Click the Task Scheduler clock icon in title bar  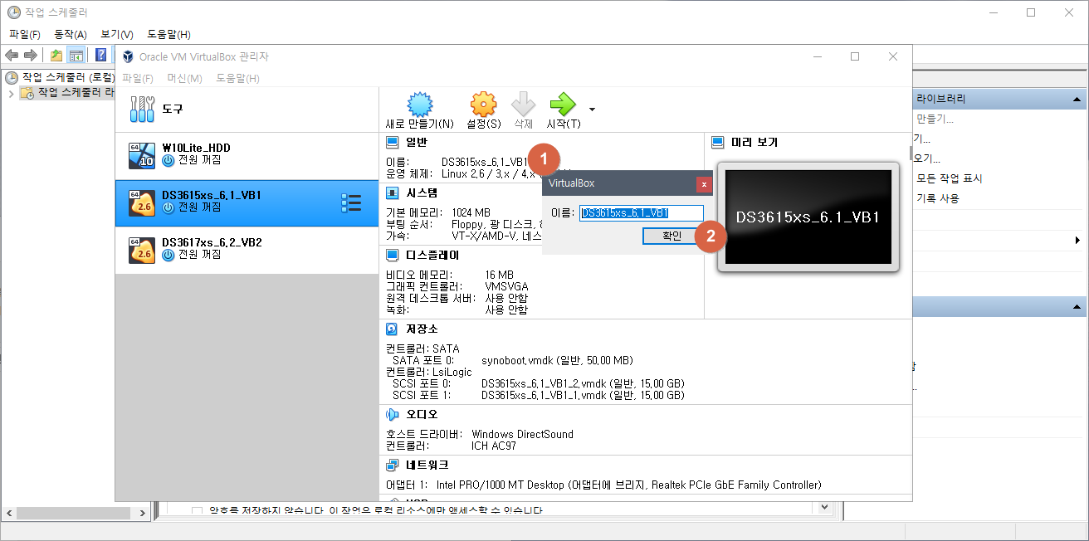pyautogui.click(x=13, y=12)
